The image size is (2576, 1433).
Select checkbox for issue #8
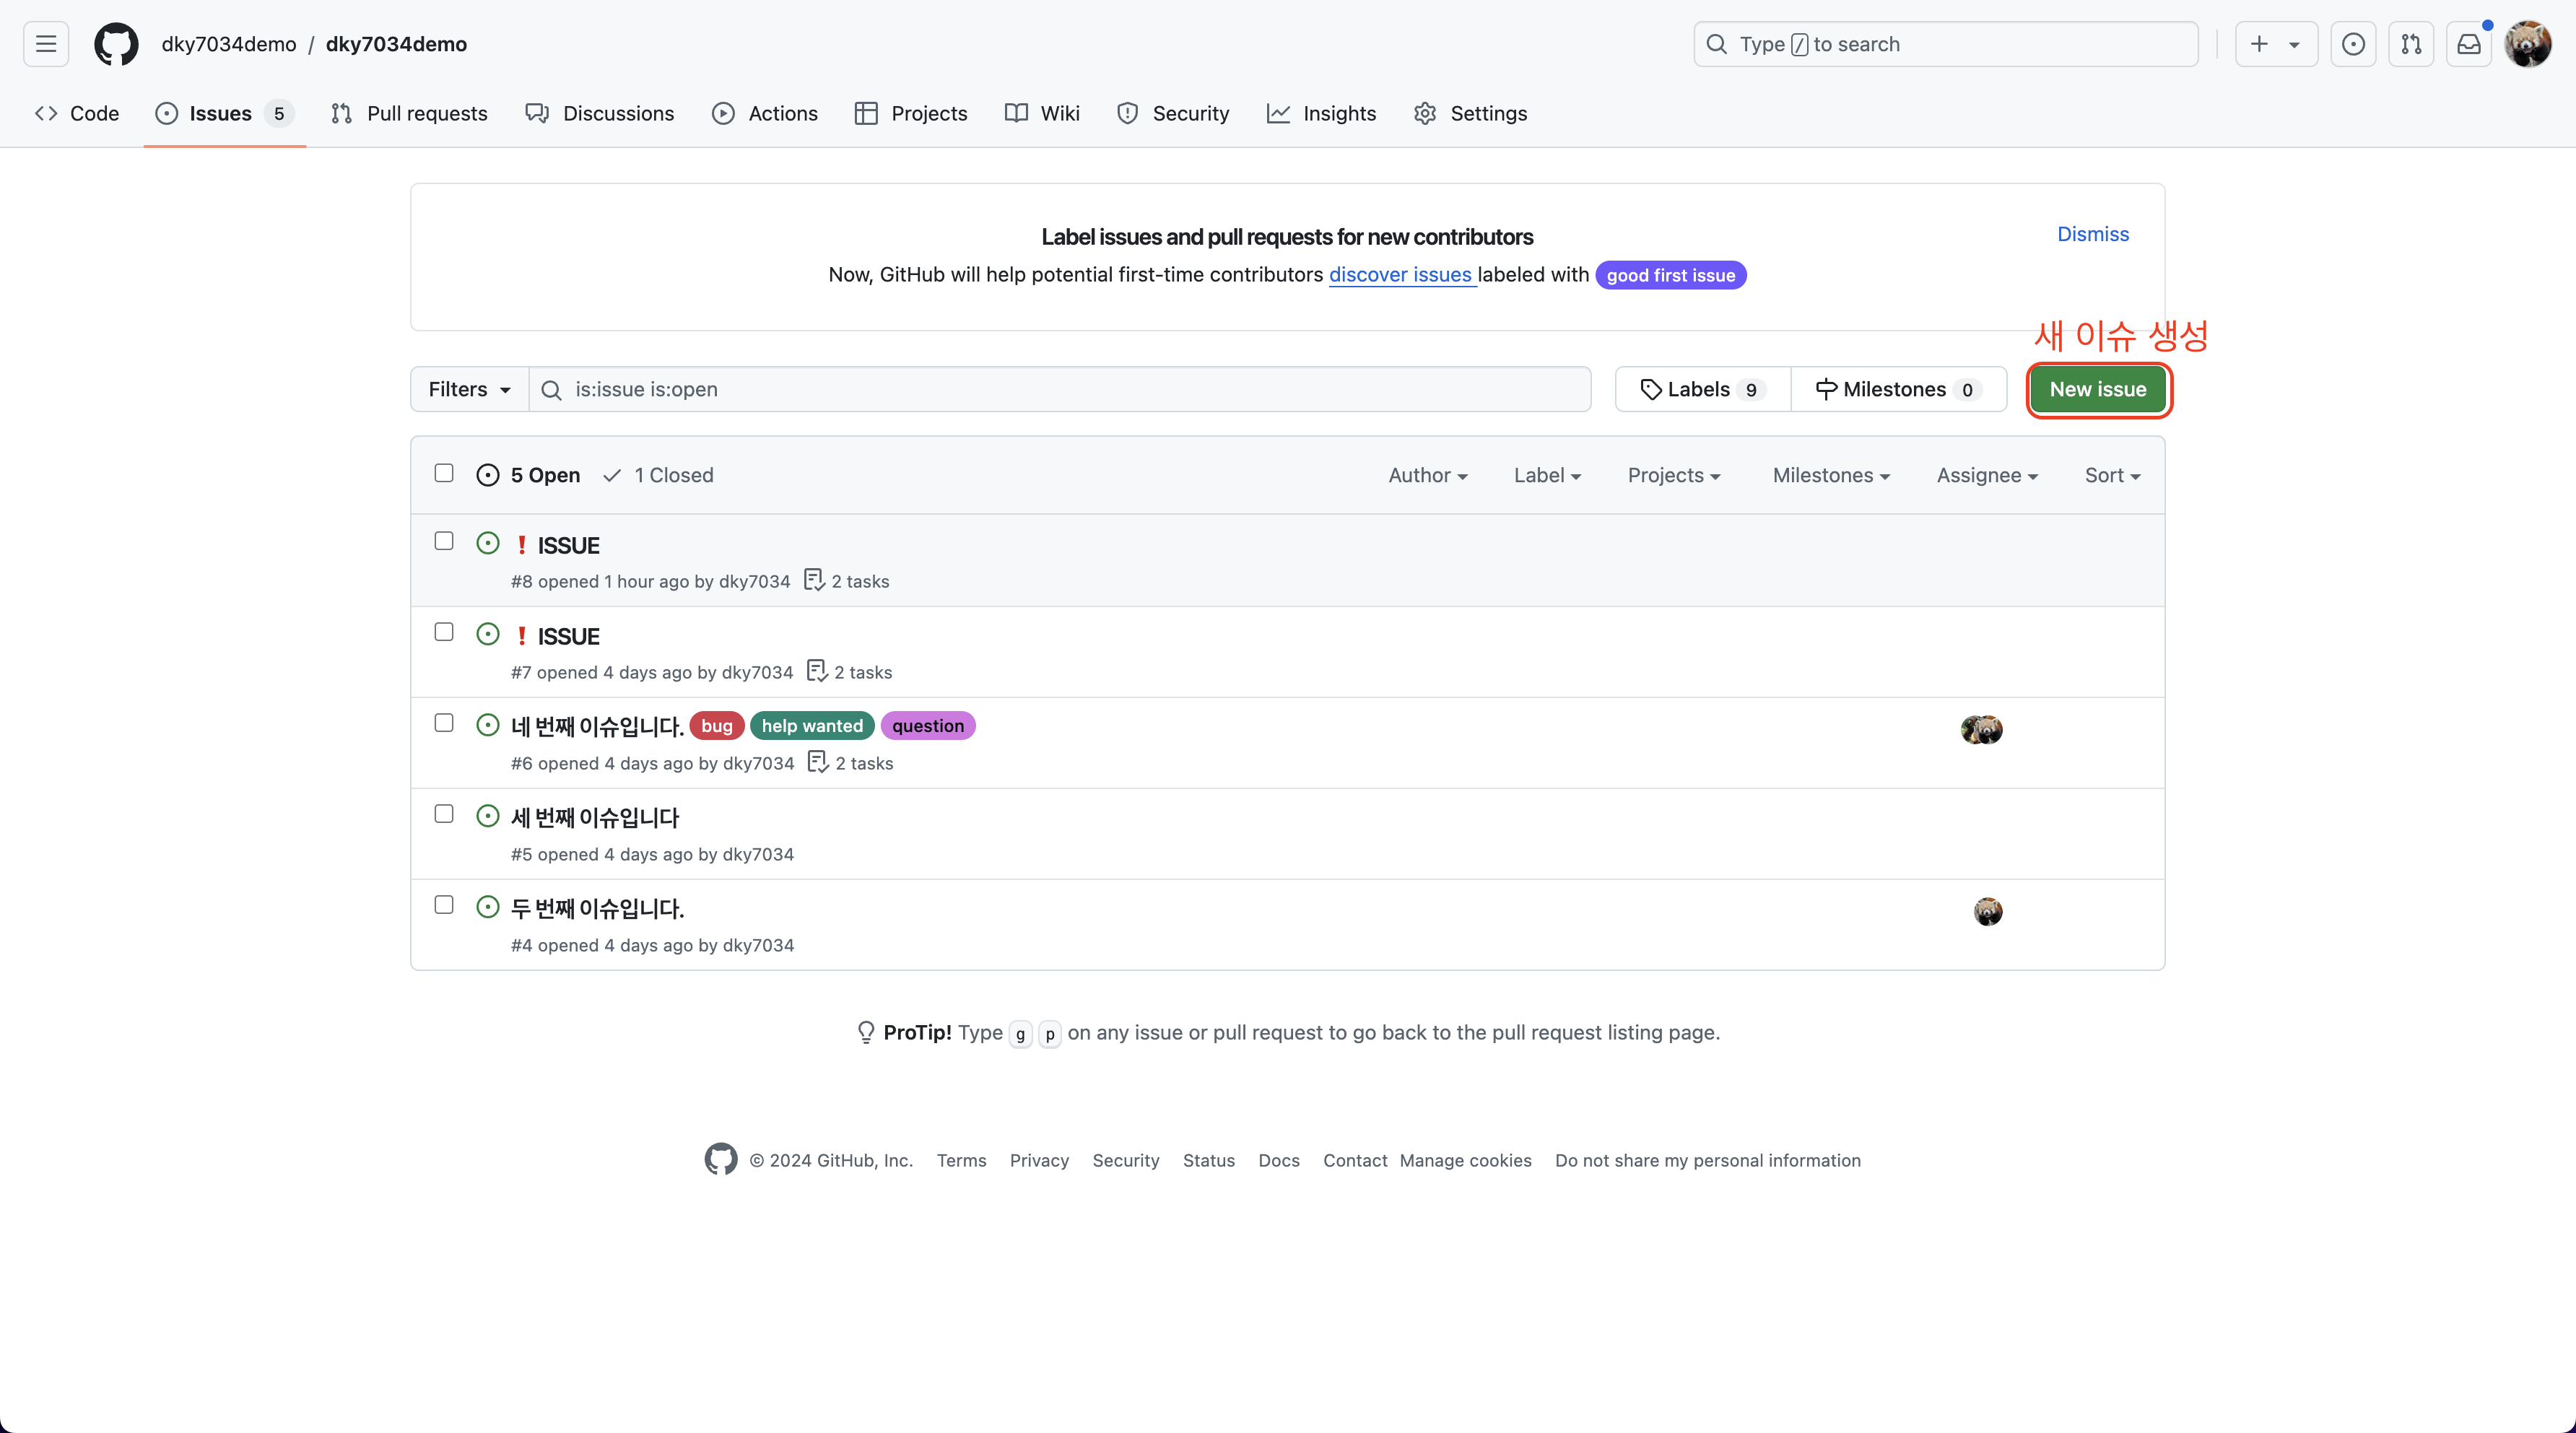tap(444, 541)
